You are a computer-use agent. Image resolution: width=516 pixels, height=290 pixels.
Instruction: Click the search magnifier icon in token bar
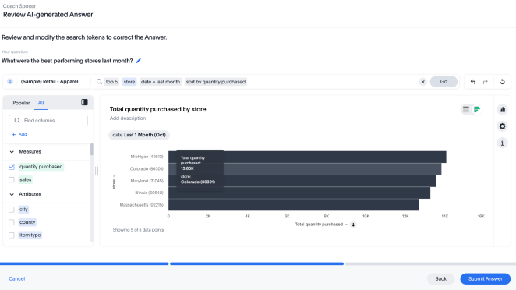[x=99, y=82]
